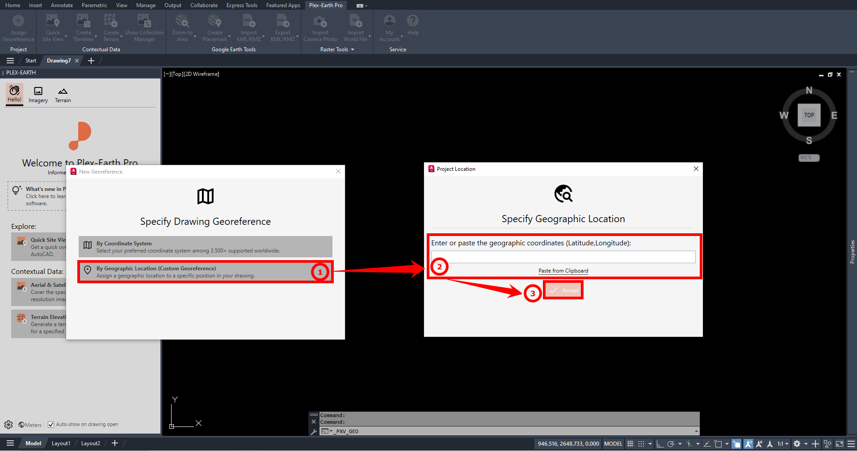Toggle Selection Cycling in status bar
This screenshot has width=857, height=451.
click(736, 444)
